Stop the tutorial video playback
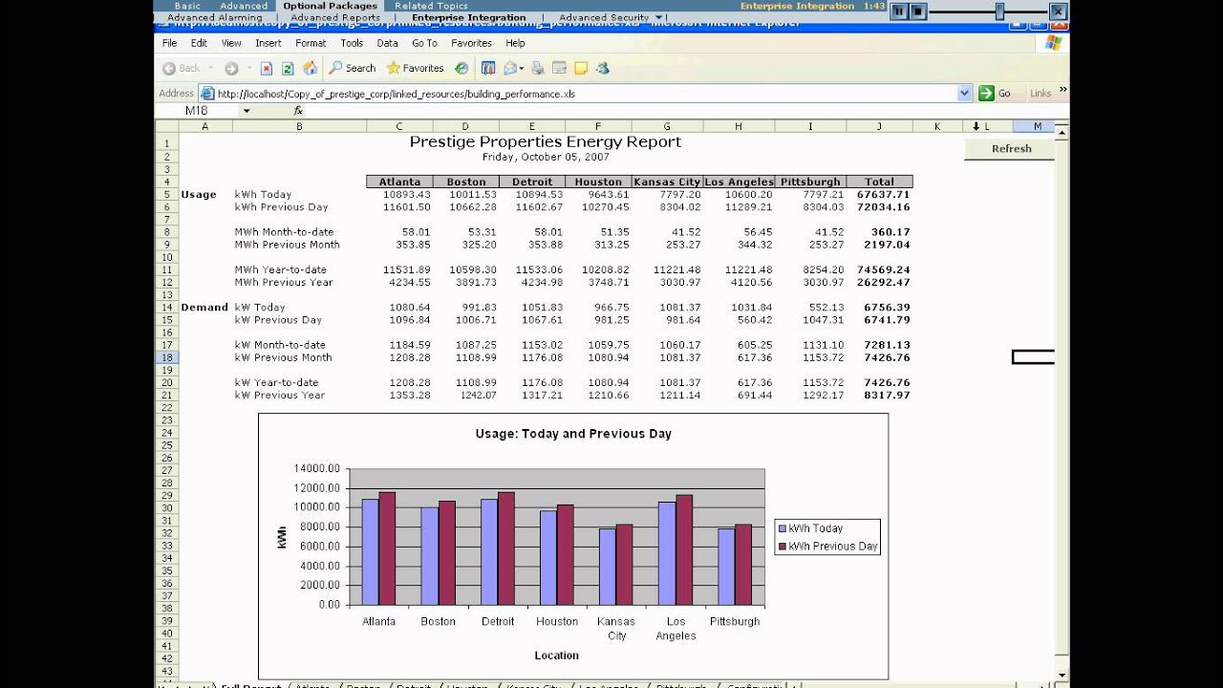The width and height of the screenshot is (1223, 688). pos(917,11)
